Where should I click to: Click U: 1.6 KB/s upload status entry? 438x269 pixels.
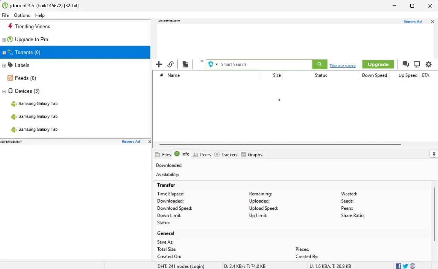(x=330, y=266)
